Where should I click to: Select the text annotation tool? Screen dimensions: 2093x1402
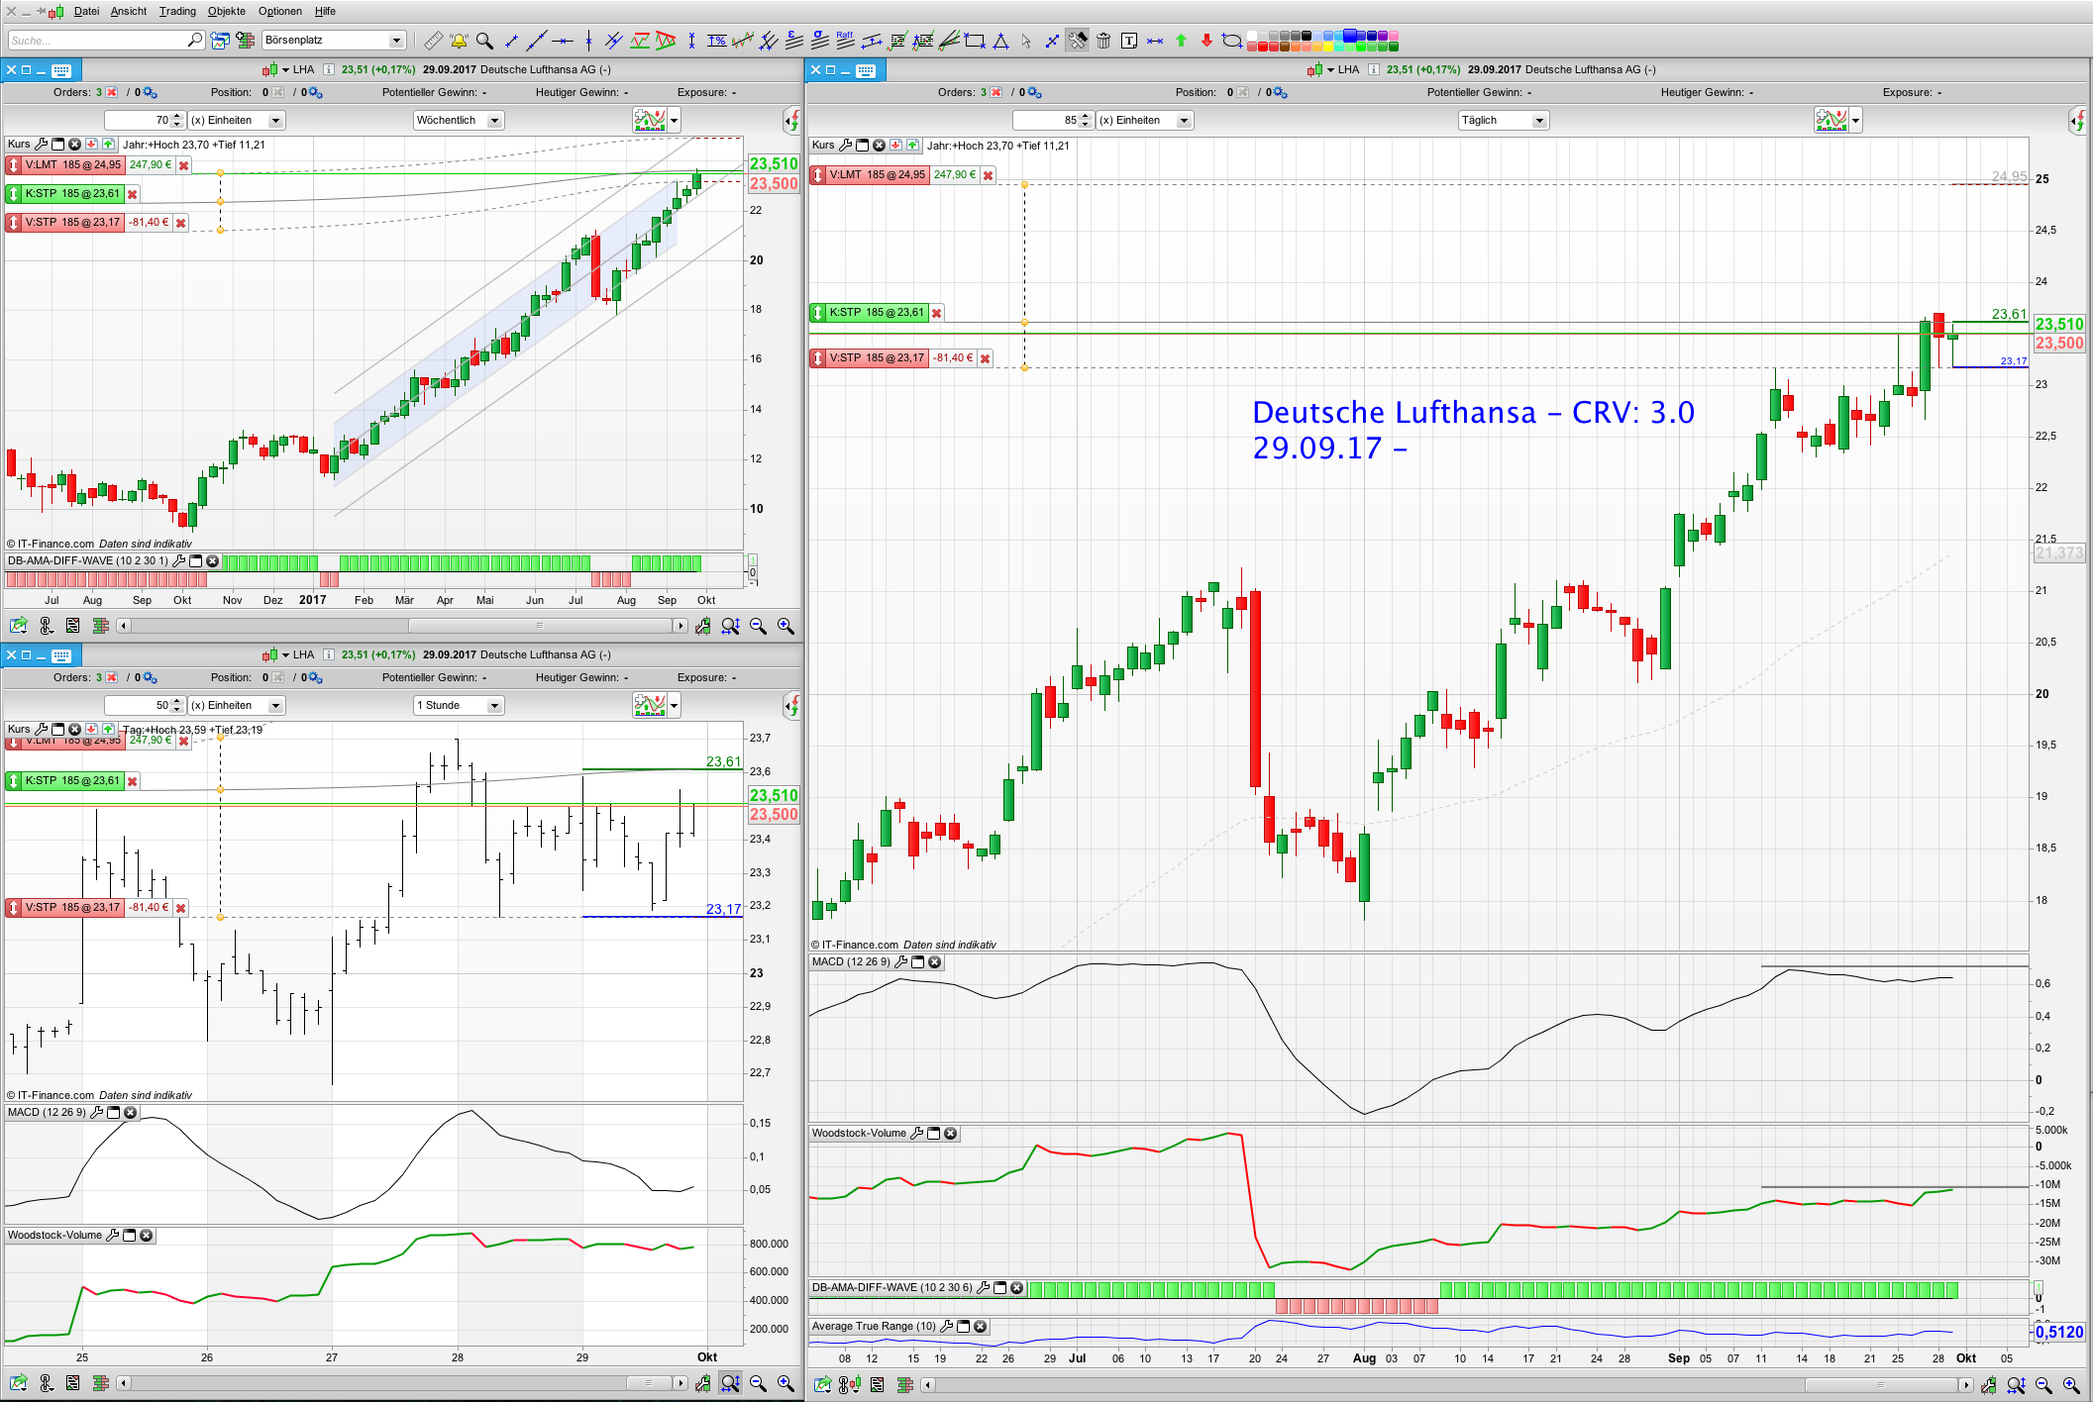pos(1128,41)
